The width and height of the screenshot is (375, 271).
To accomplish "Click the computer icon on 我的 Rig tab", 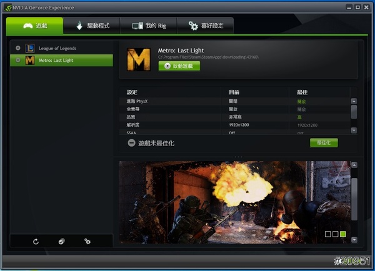I will tap(137, 26).
